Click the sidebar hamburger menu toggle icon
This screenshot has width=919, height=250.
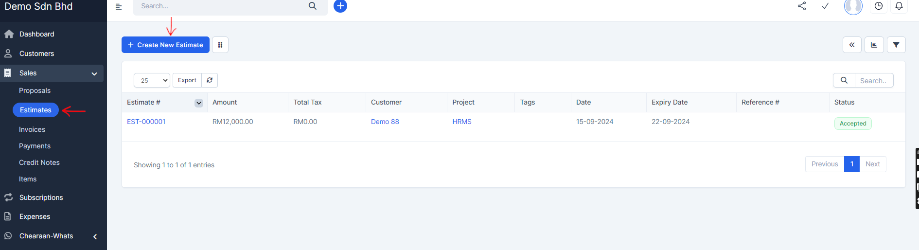(119, 6)
